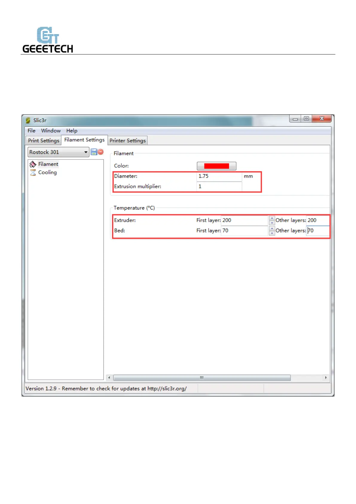Click the Extrusion multiplier field
Viewport: 356px width, 504px height.
[x=219, y=186]
